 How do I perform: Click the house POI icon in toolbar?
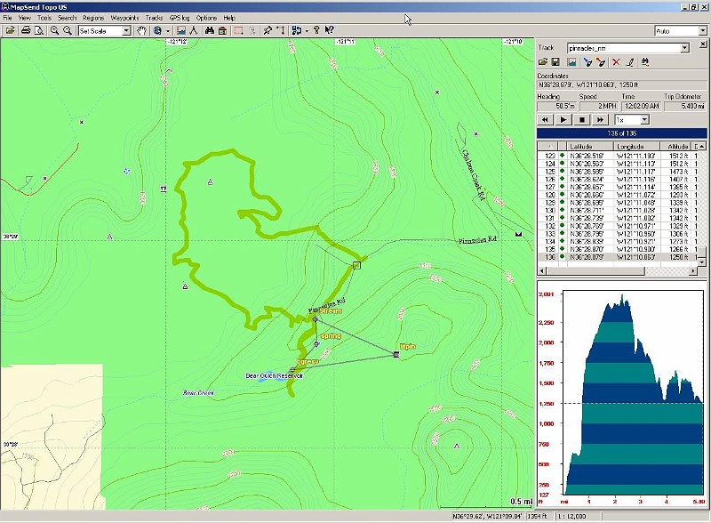tap(222, 30)
